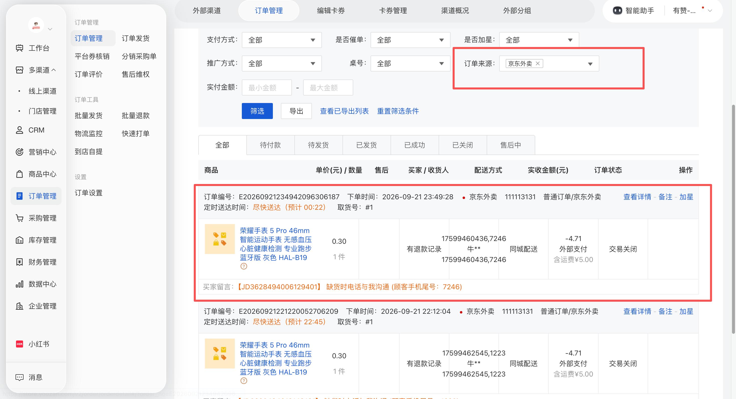The width and height of the screenshot is (736, 399).
Task: Open 物流监控 in order tools
Action: pyautogui.click(x=89, y=133)
